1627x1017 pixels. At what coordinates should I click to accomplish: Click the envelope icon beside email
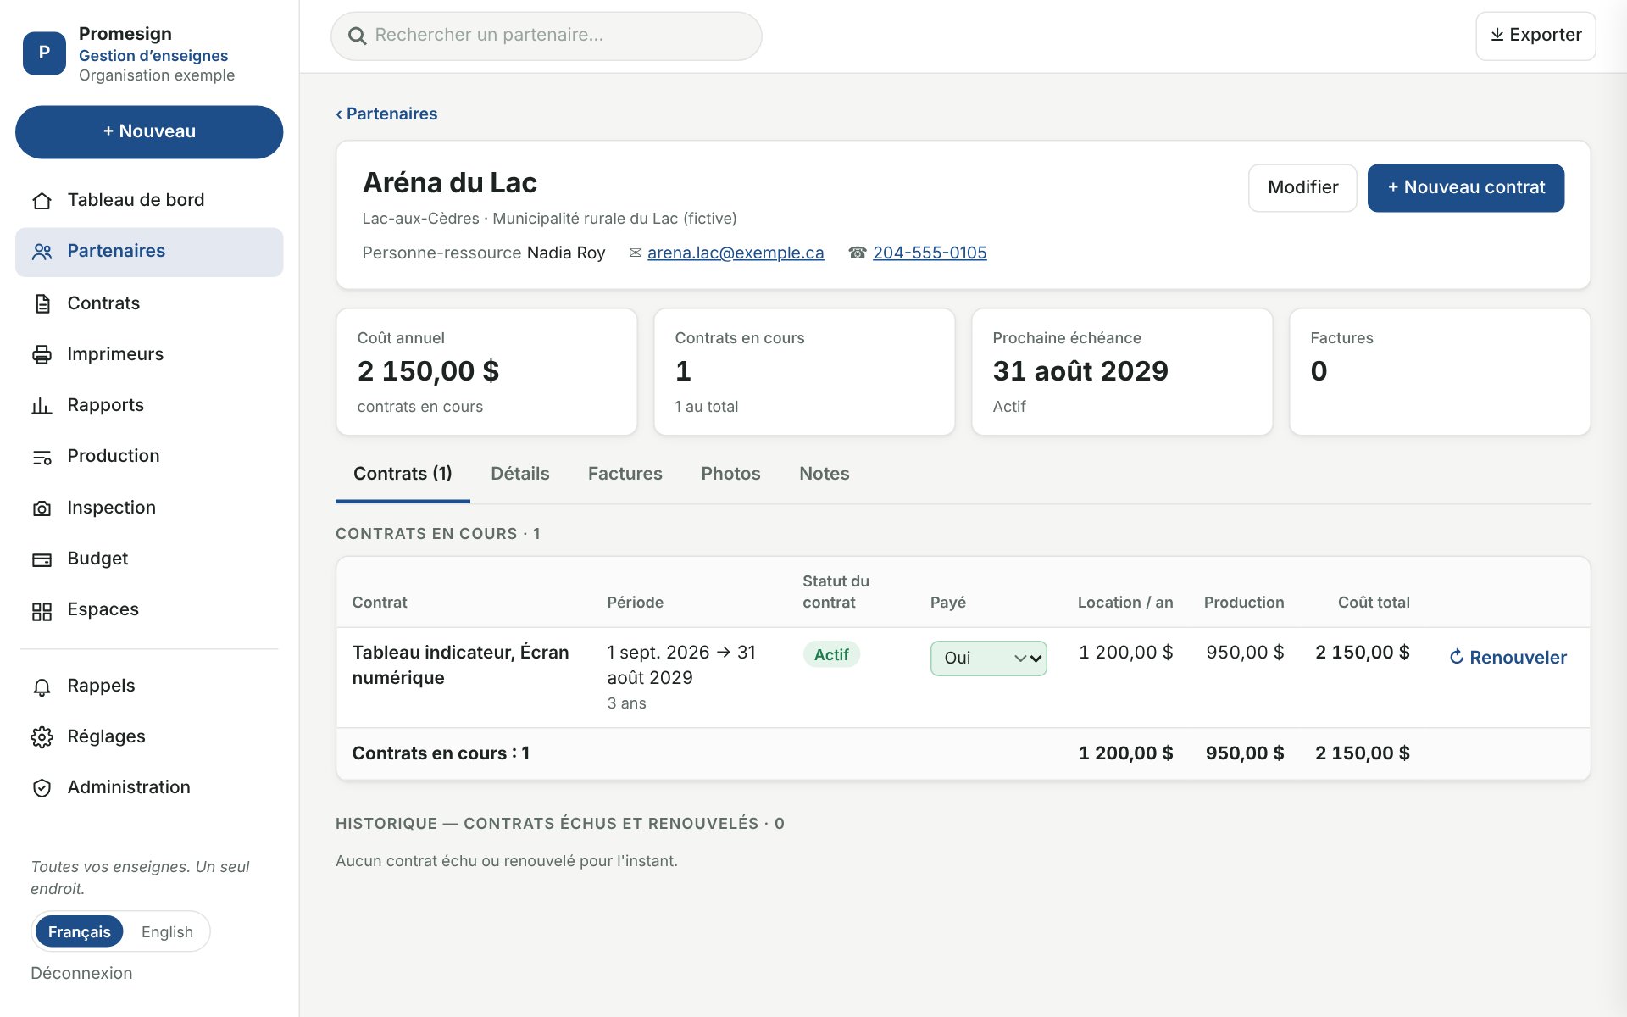[635, 253]
